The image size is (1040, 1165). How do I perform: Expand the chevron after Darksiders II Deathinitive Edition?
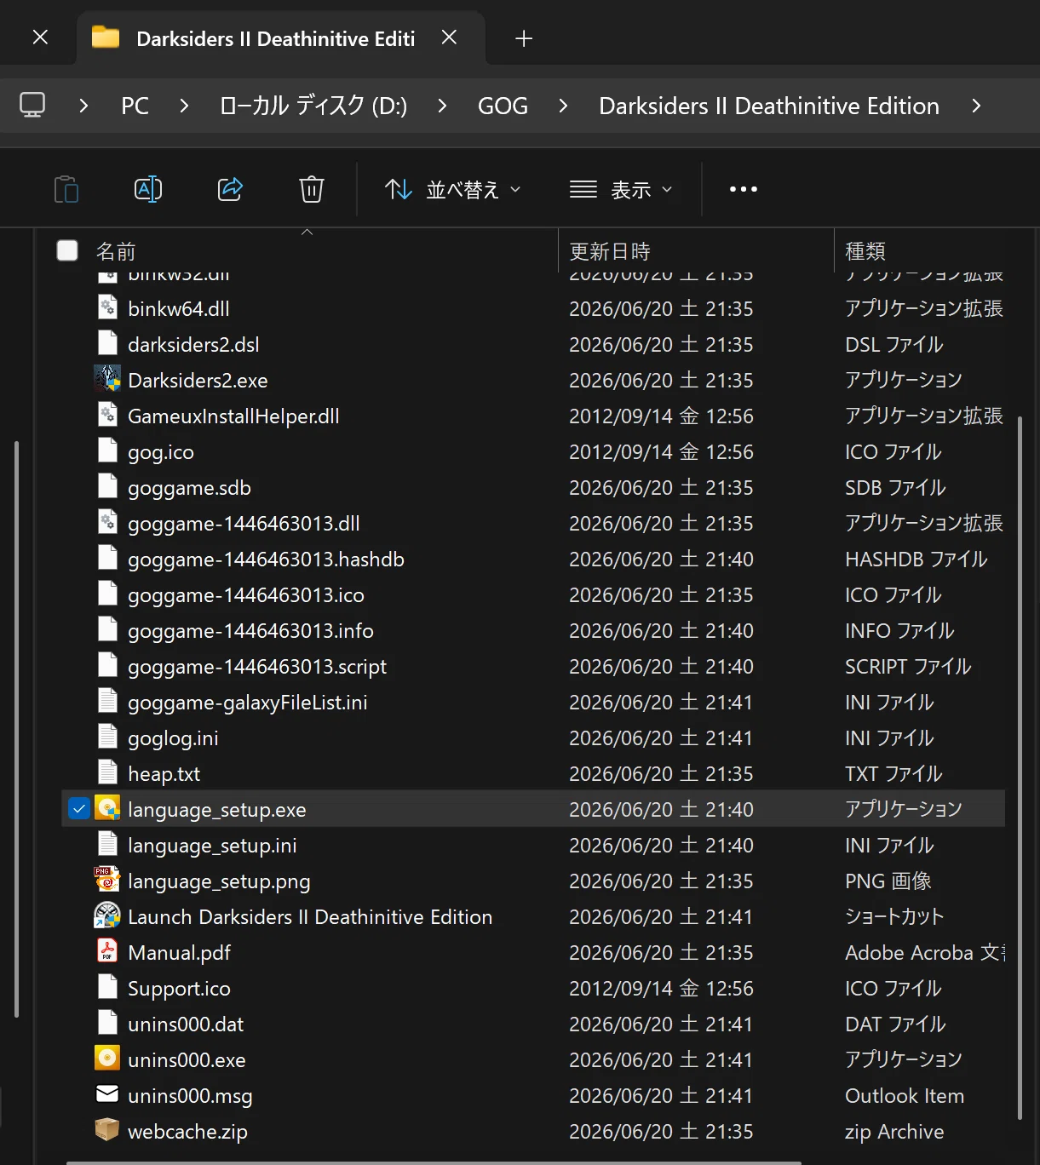(x=976, y=106)
